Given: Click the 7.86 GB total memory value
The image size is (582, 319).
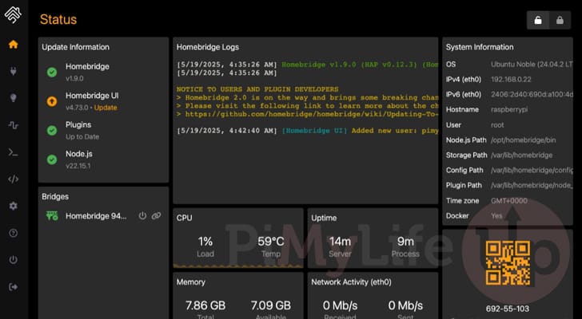Looking at the screenshot, I should click(205, 305).
